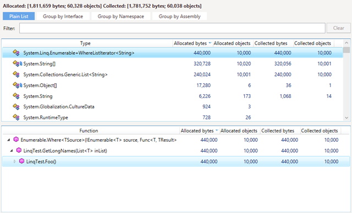Viewport: 352px width, 213px height.
Task: Expand the LinqTest.Foo() node
Action: 15,162
